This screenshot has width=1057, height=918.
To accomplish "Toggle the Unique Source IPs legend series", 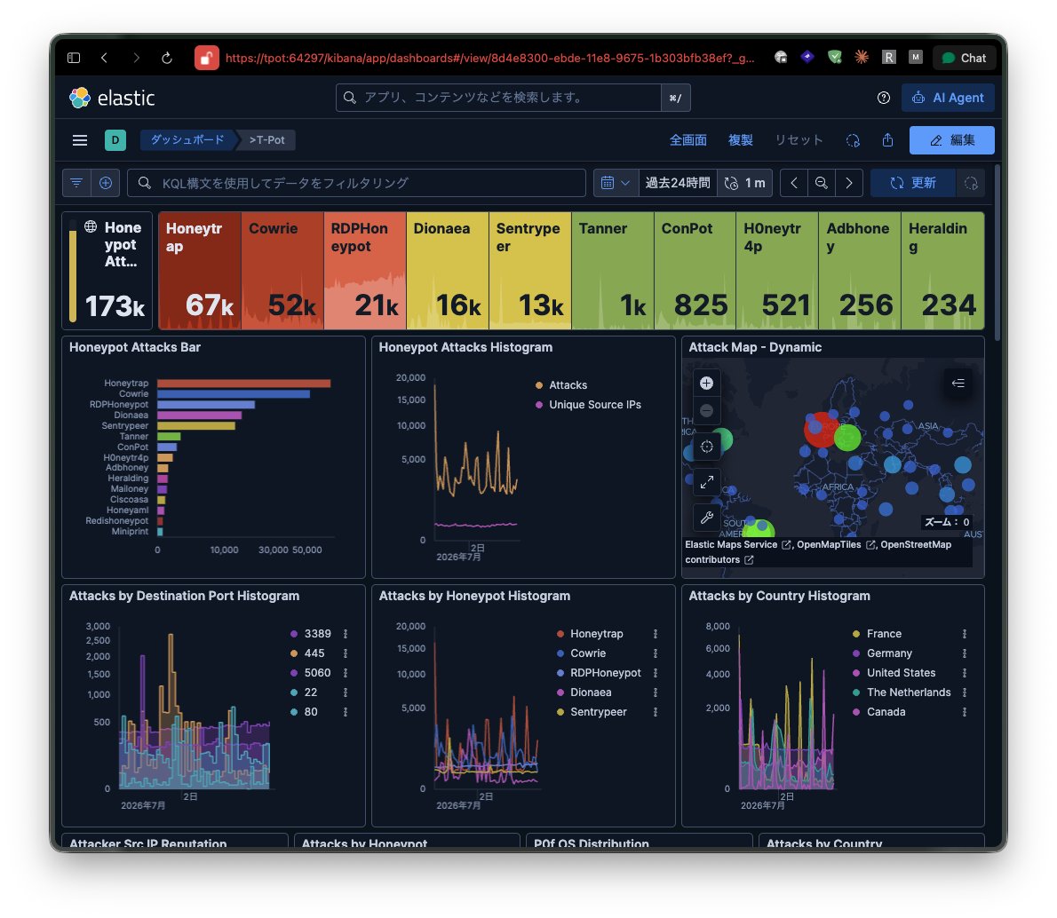I will 594,405.
